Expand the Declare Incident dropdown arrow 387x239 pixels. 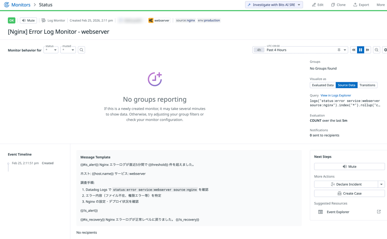coord(381,184)
